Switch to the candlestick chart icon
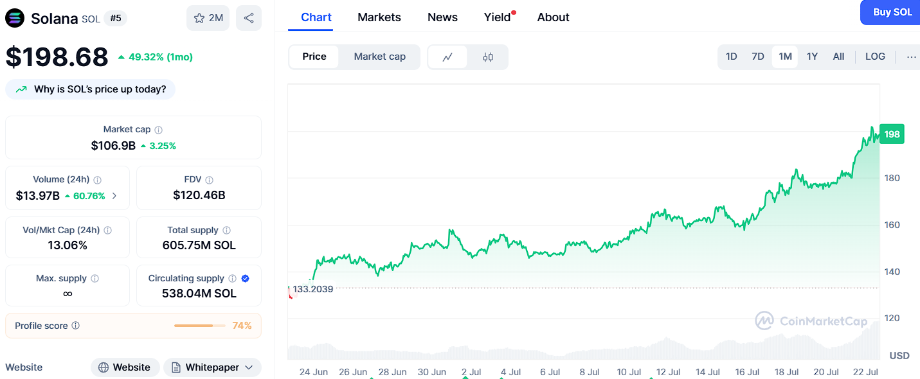920x379 pixels. point(488,57)
